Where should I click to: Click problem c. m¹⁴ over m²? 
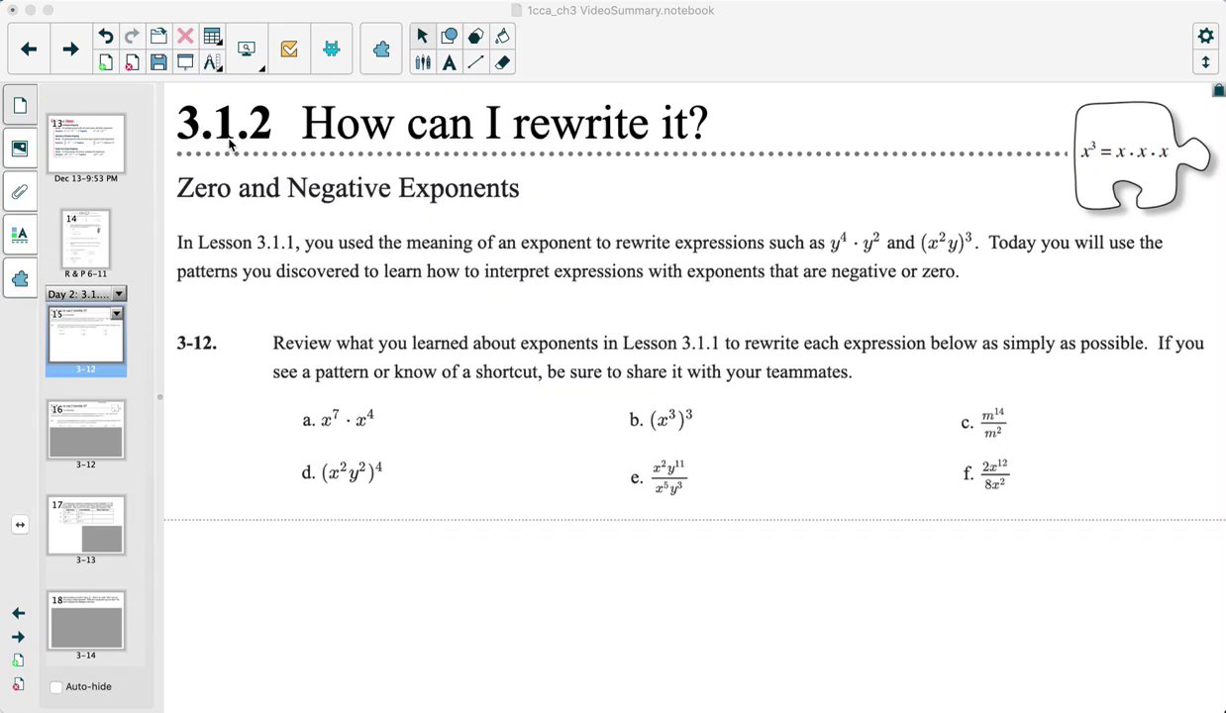pos(983,423)
